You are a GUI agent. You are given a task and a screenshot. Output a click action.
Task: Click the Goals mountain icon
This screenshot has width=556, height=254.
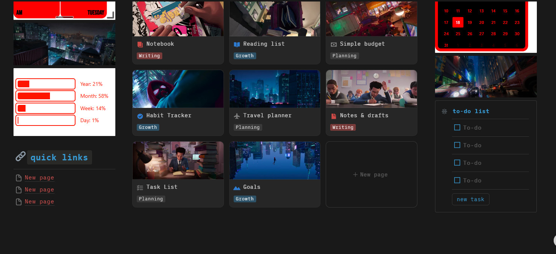click(237, 187)
